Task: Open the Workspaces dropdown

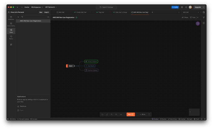Action: tap(37, 7)
